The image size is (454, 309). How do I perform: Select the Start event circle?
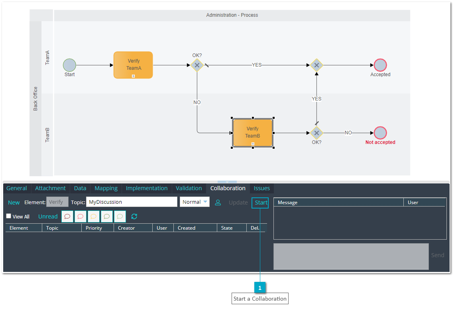click(69, 65)
